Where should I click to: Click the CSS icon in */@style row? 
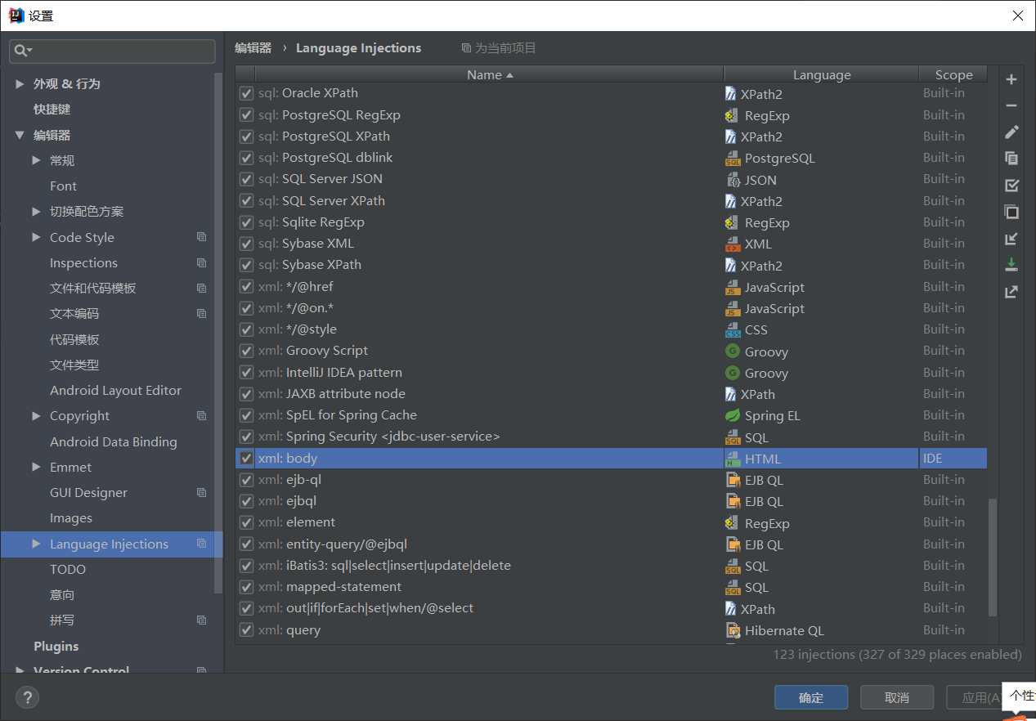click(x=733, y=329)
